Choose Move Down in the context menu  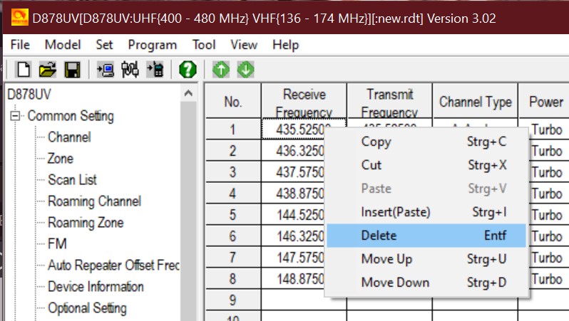[x=426, y=283]
